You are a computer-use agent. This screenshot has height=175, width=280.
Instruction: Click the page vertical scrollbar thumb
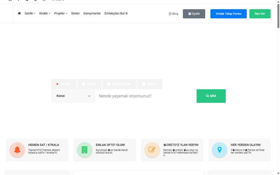click(278, 16)
